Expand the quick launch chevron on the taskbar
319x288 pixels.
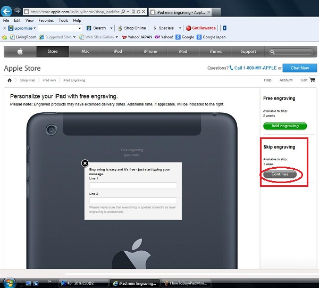click(x=49, y=282)
